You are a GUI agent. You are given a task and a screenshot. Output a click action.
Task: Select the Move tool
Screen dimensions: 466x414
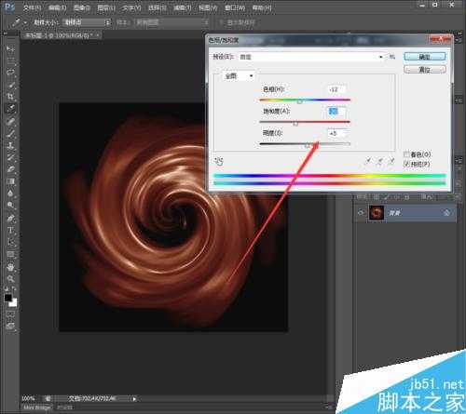(x=10, y=49)
